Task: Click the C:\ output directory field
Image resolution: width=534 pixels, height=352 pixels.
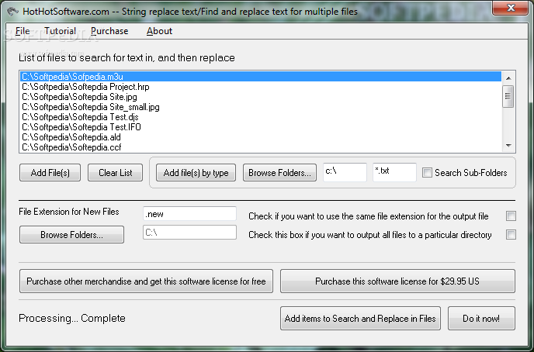Action: pos(189,233)
